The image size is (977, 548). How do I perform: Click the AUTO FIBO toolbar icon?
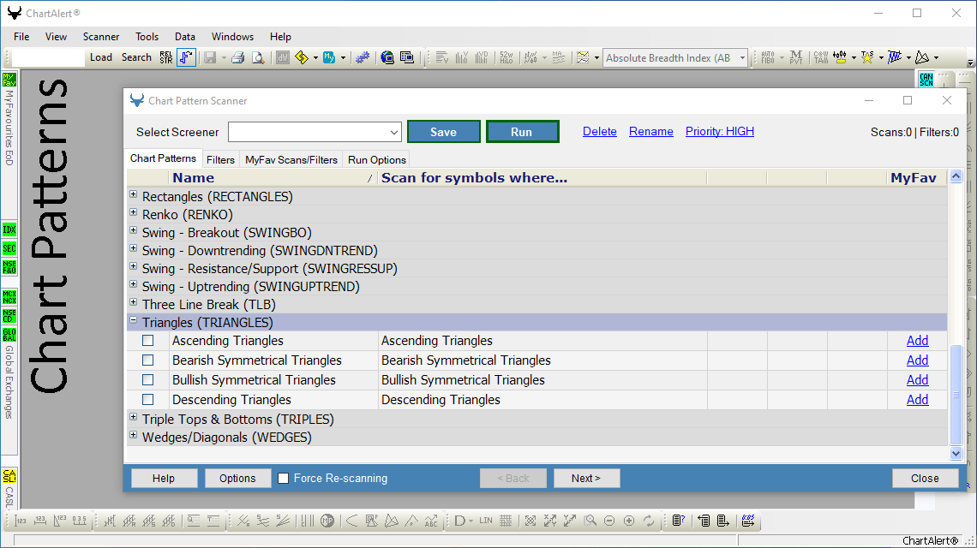click(768, 57)
